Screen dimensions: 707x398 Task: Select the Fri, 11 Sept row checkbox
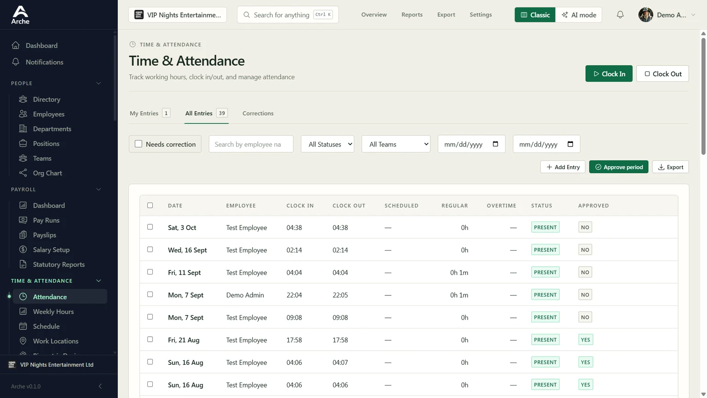[x=150, y=272]
